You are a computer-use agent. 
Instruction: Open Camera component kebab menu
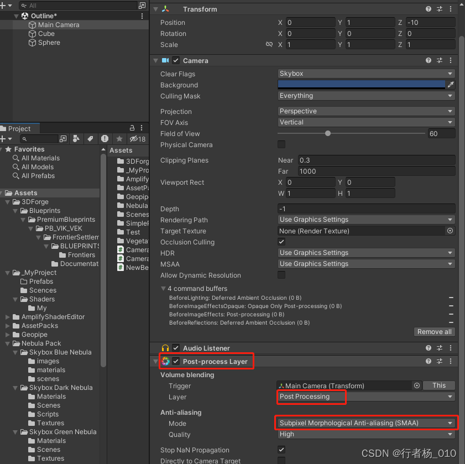point(451,60)
